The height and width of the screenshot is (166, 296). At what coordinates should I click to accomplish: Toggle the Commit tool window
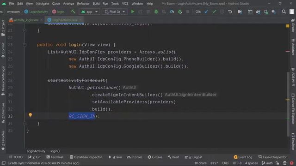(x=3, y=50)
